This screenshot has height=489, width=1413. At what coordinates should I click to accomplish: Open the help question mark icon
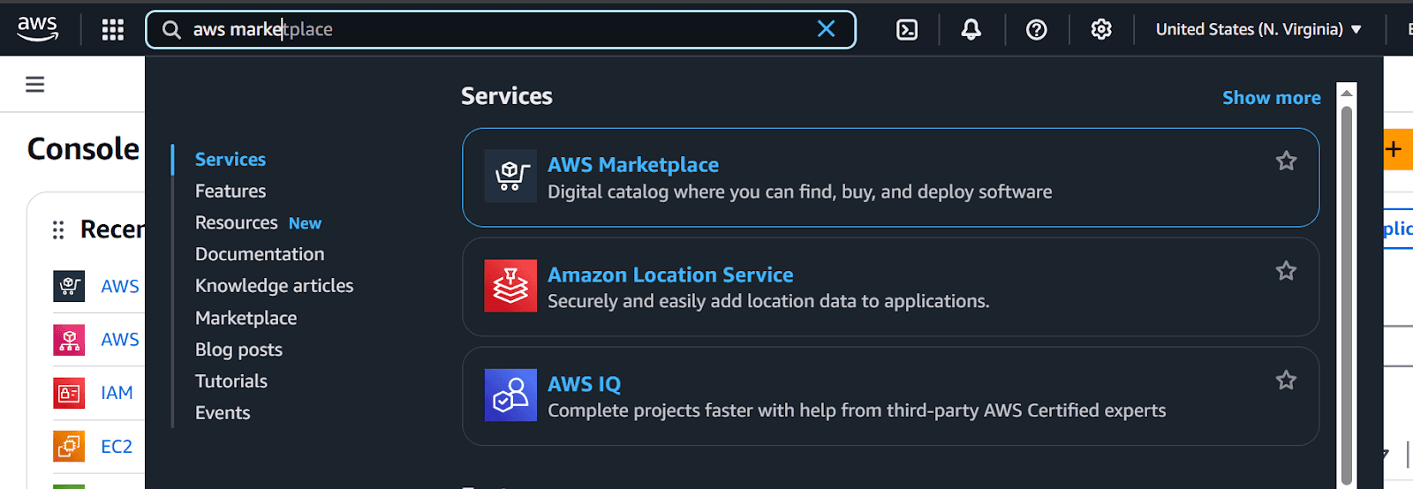pos(1037,30)
